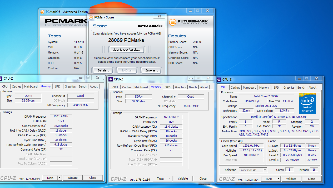
Task: Open the Bench tab in the middle CPU-Z window
Action: [x=193, y=87]
